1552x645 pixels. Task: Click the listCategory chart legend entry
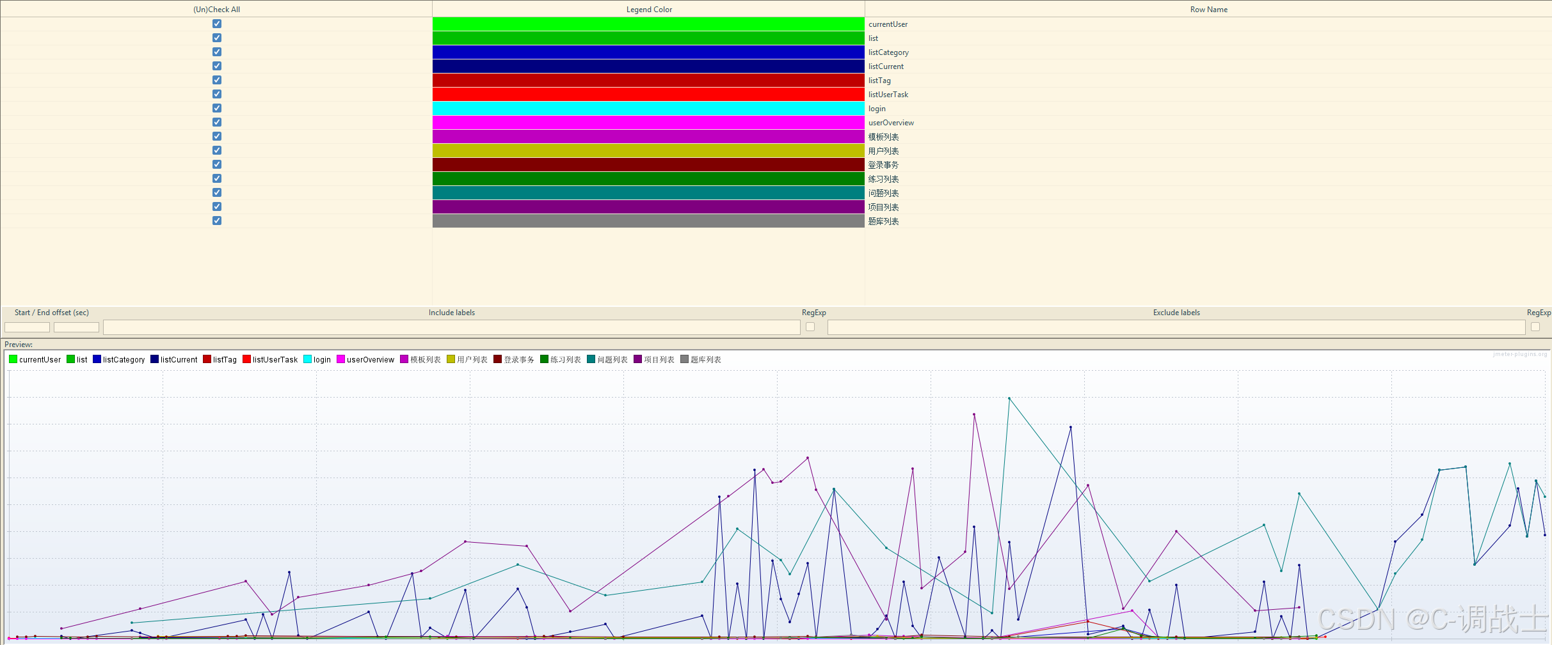119,359
